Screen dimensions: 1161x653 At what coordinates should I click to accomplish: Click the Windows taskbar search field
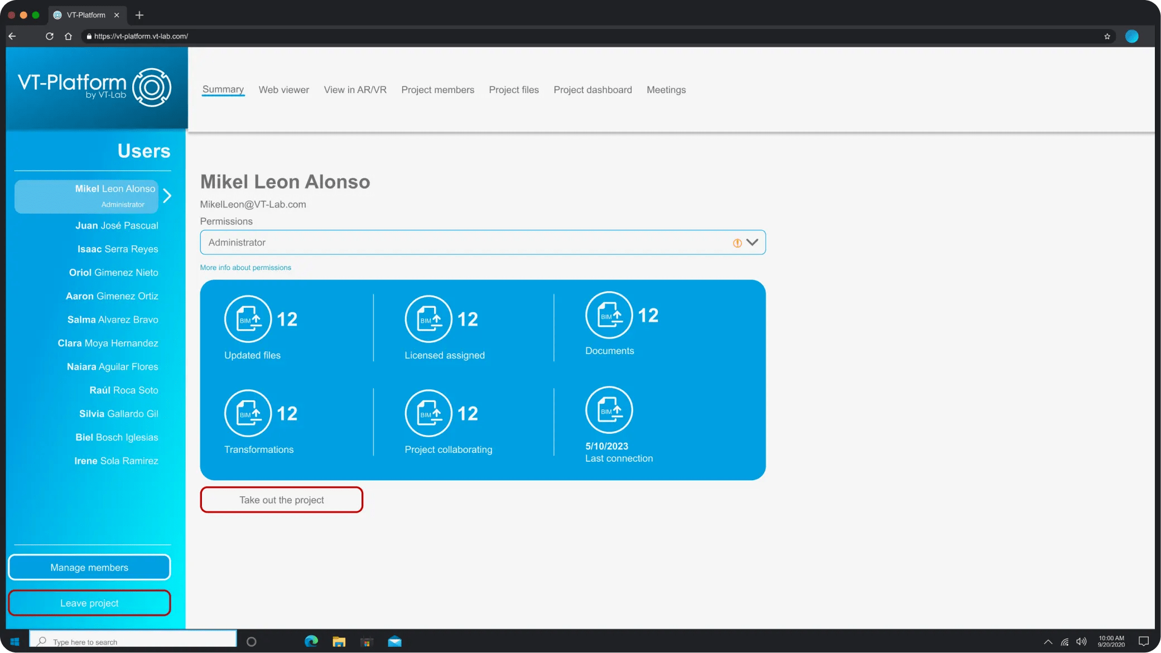click(x=134, y=641)
